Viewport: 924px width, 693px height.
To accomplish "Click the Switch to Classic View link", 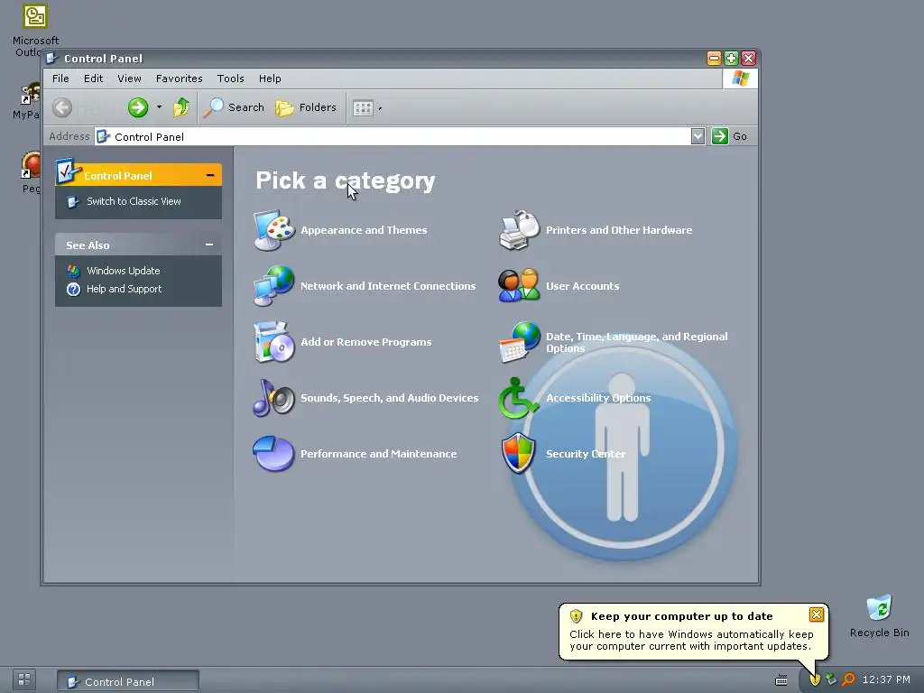I will click(134, 201).
